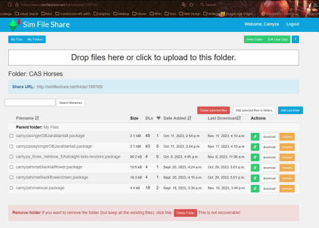
Task: Open the Adopt Search bookmark folder
Action: (x=27, y=14)
